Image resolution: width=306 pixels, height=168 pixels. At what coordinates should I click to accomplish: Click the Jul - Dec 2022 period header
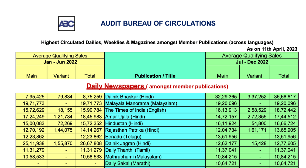point(252,62)
